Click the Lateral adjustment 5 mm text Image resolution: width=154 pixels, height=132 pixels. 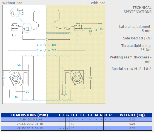[x=135, y=29]
